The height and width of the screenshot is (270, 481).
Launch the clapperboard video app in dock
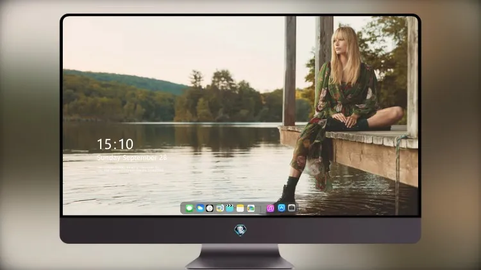230,208
